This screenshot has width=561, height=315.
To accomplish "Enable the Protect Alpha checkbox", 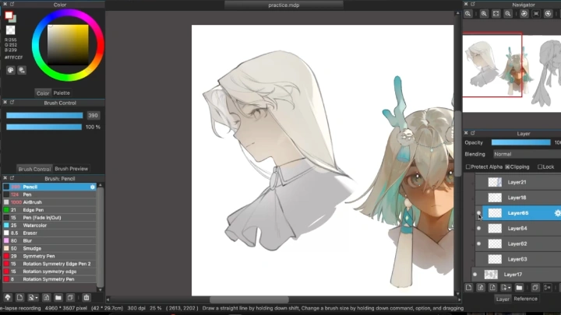I will click(467, 166).
